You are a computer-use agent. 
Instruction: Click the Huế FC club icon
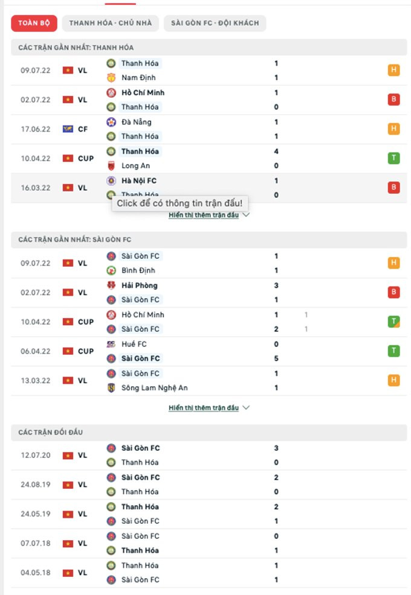pyautogui.click(x=111, y=344)
